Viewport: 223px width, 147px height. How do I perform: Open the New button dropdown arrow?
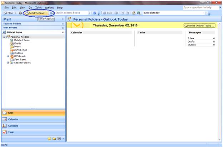click(x=15, y=13)
